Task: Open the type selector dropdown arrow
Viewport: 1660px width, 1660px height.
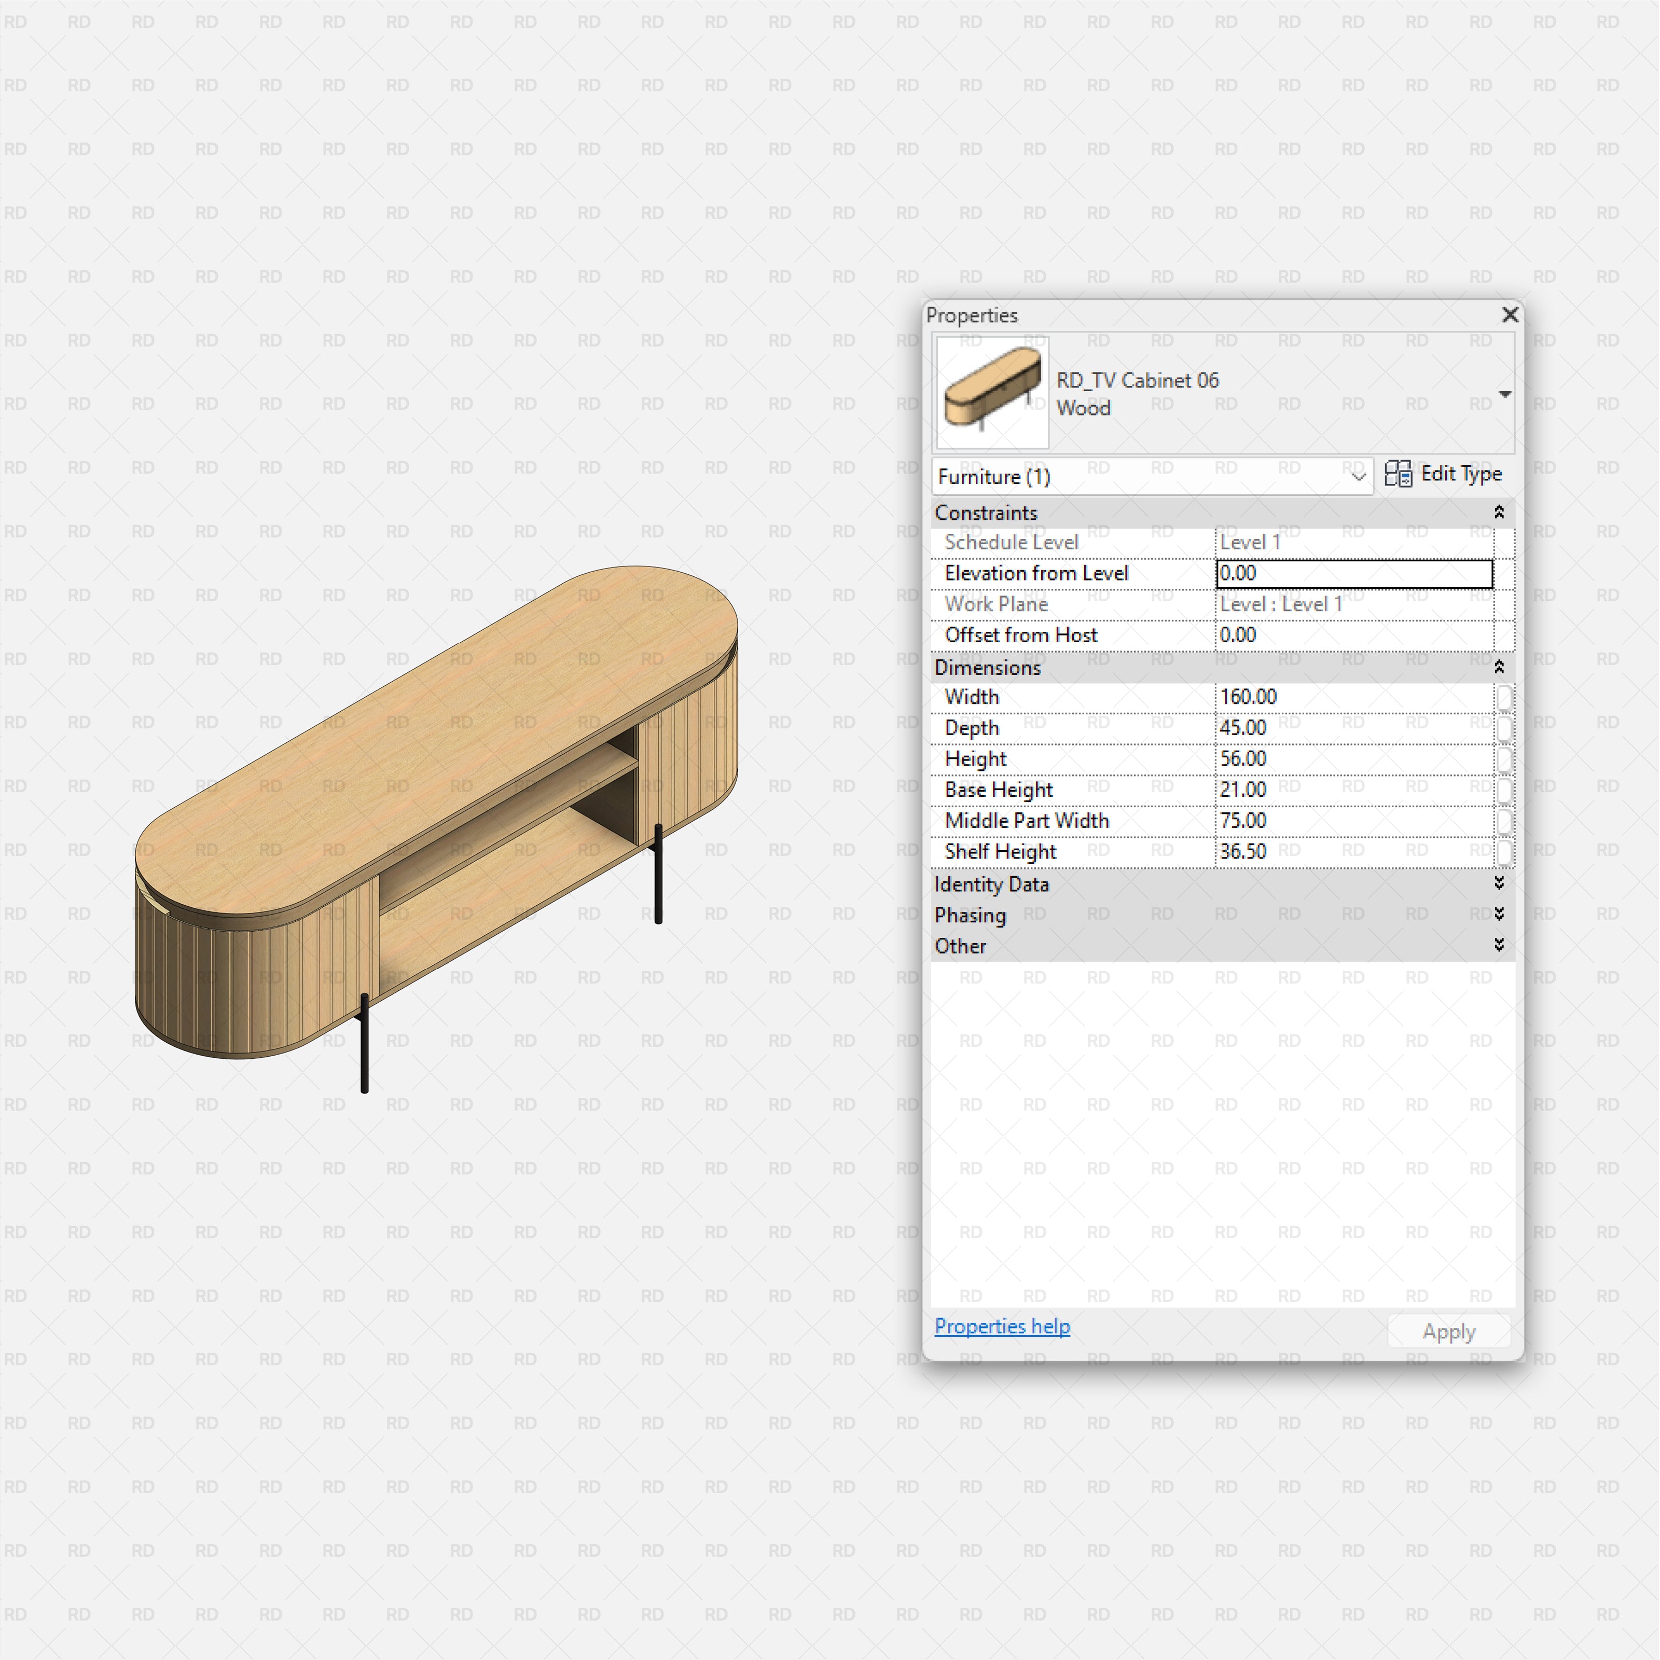Action: tap(1504, 394)
